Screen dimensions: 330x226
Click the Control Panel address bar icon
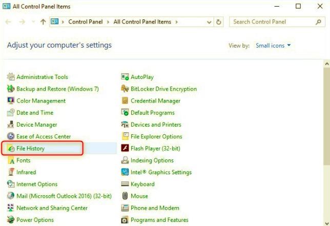tap(55, 22)
